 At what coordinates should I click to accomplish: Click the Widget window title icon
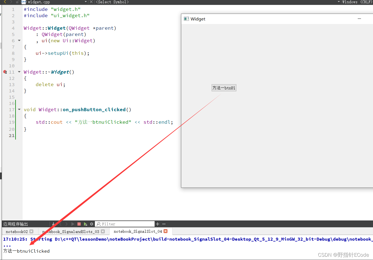(x=186, y=19)
